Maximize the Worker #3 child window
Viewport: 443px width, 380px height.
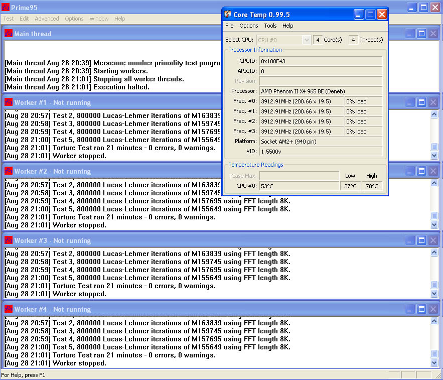tap(421, 240)
